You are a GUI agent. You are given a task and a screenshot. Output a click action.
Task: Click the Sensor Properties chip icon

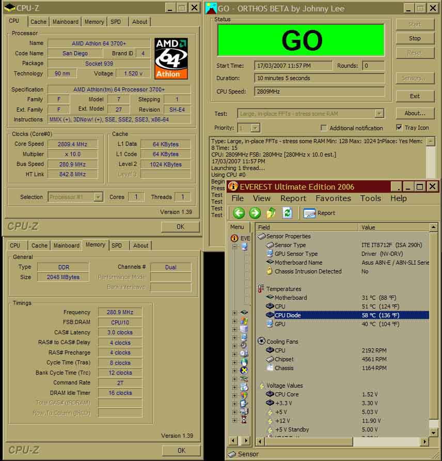[261, 236]
